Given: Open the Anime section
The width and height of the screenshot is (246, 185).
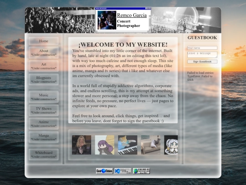Looking at the screenshot, I should point(44,124).
